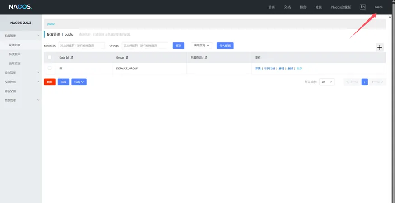Go to pagination page 1 button
Screen dimensions: 395x203
click(x=364, y=82)
